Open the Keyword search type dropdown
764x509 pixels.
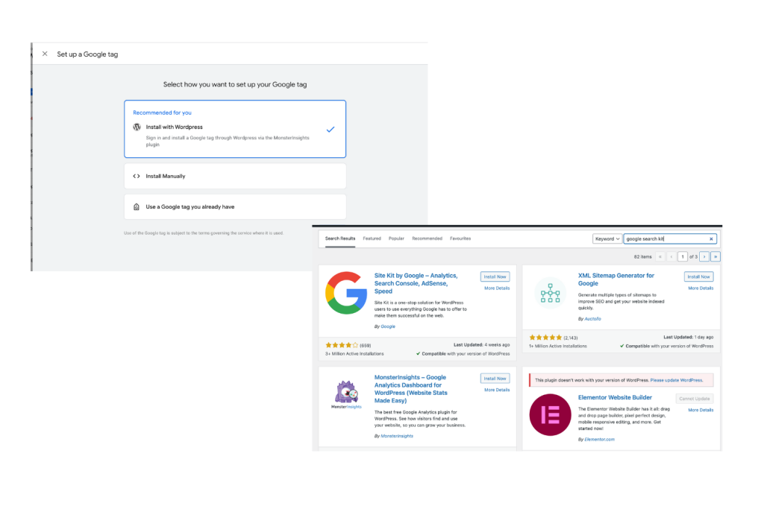607,239
